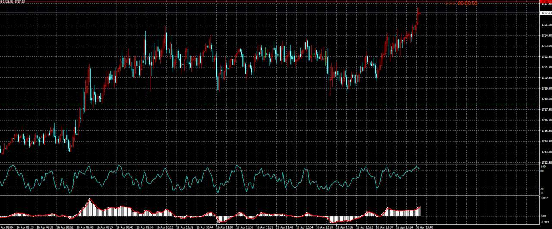Click the OHLC price readout at top-left
Viewport: 552px width, 229px height.
click(x=13, y=1)
